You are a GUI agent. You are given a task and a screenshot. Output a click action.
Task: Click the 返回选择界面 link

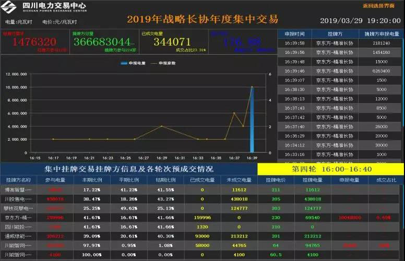tap(379, 6)
